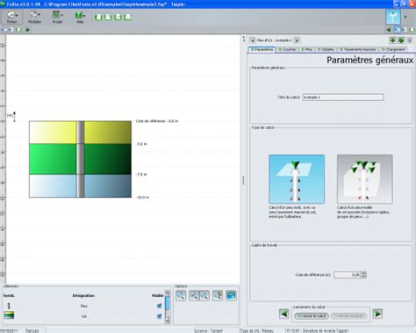This screenshot has height=333, width=416.
Task: Decrease the Cote de référence with down stepper
Action: pos(363,277)
